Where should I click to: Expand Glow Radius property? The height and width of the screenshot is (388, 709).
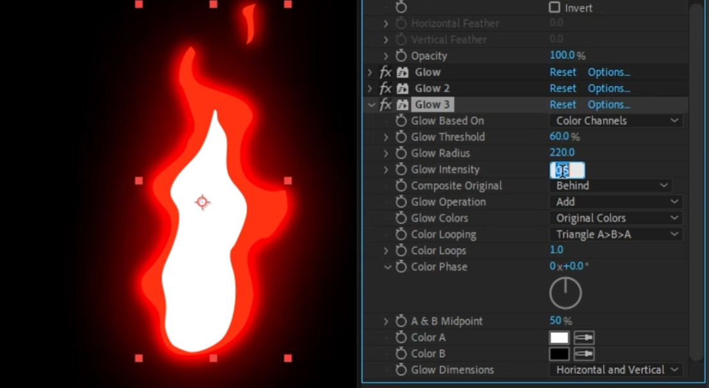pyautogui.click(x=386, y=153)
